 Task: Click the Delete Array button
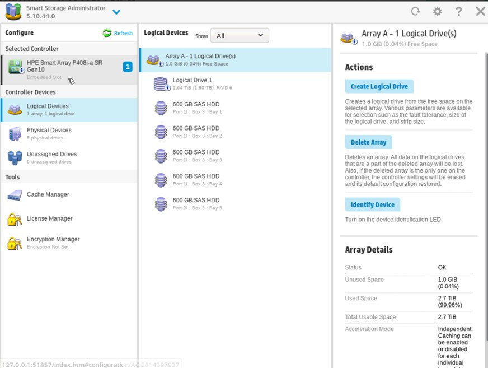[x=368, y=142]
